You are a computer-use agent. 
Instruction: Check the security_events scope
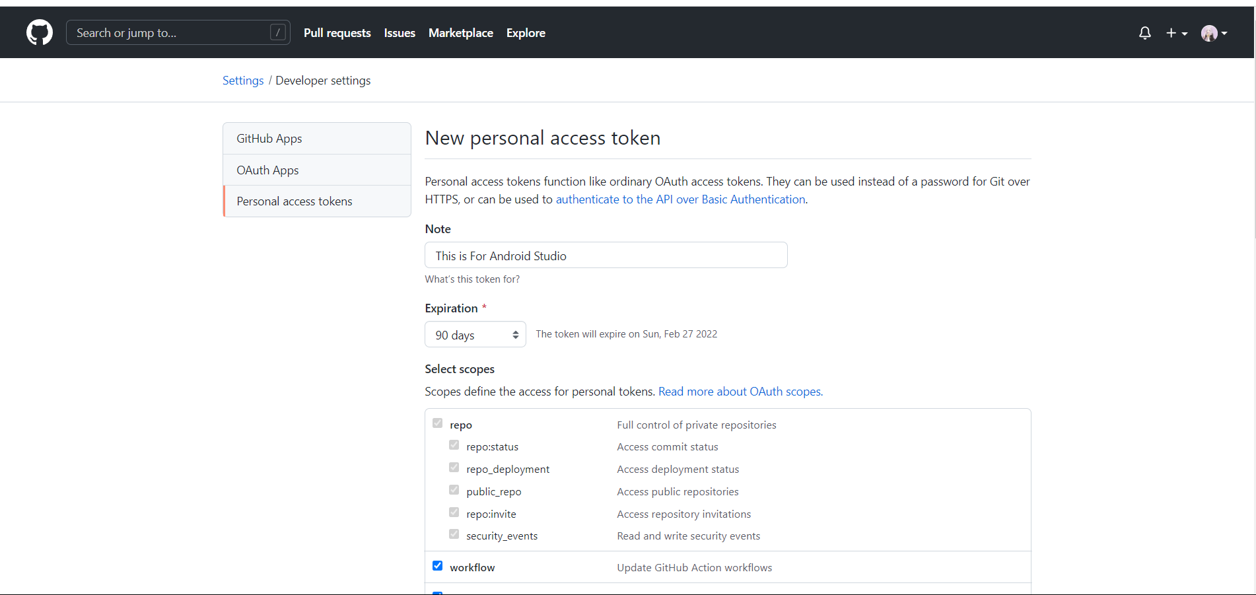tap(454, 534)
